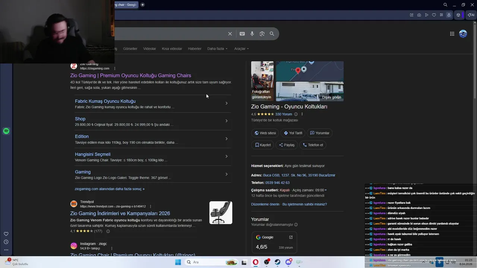Screen dimensions: 477x268
Task: Open options for ziogaming.com result
Action: point(115,68)
